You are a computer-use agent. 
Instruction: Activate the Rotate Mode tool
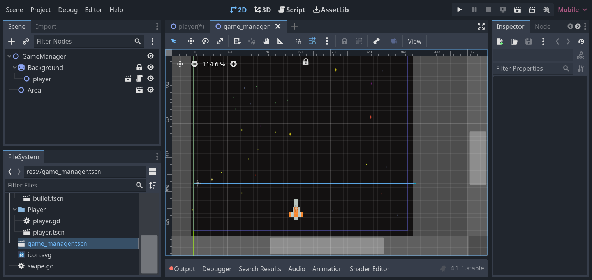tap(205, 41)
